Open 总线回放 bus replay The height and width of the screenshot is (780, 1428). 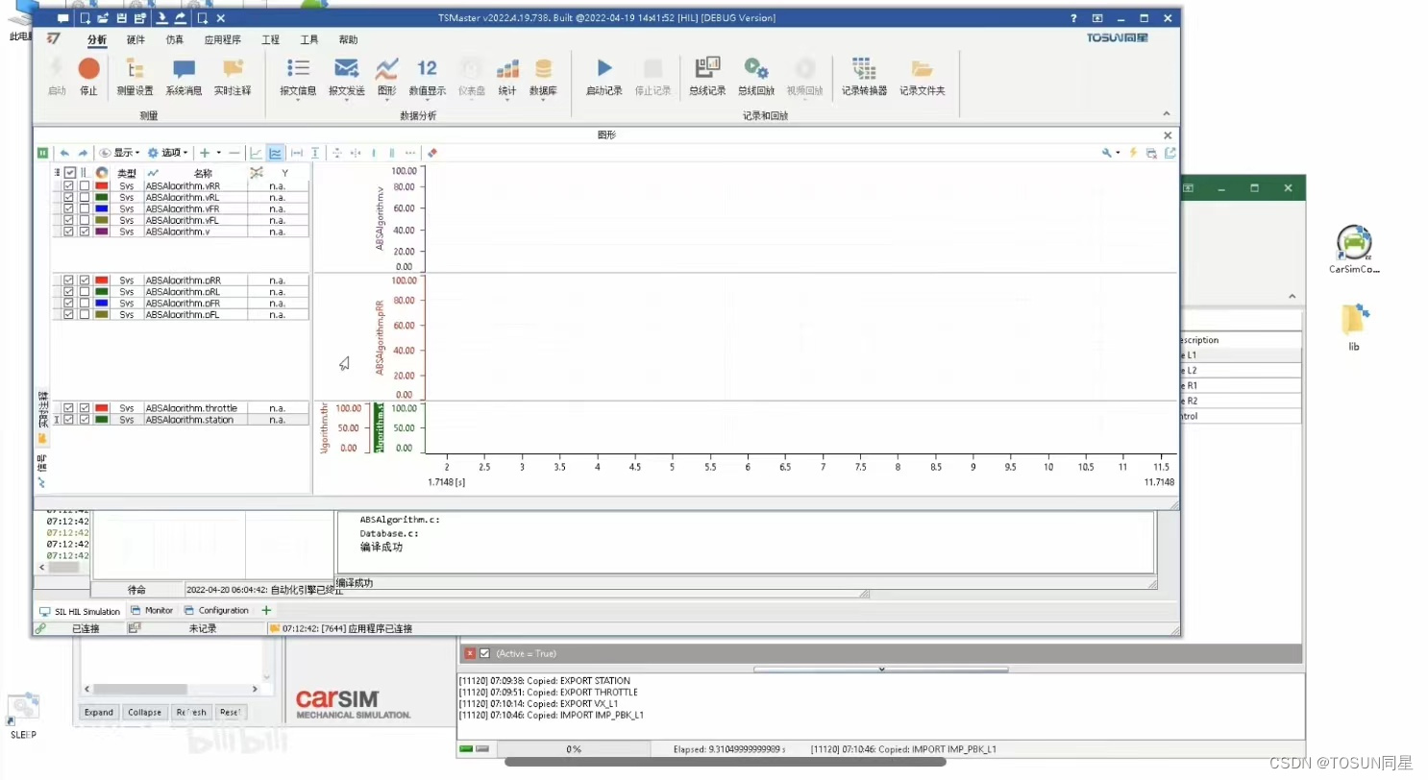point(755,76)
